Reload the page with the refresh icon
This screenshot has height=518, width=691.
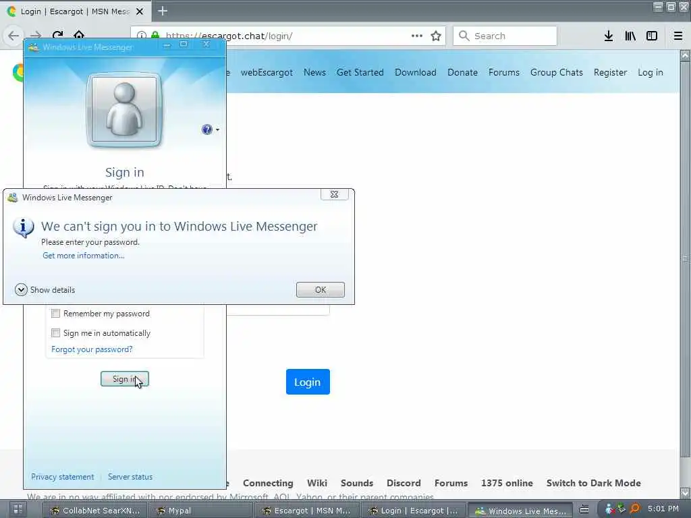(x=58, y=35)
